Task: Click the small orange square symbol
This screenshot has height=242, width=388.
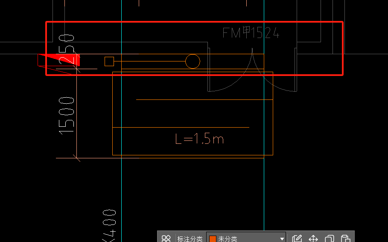Action: (109, 61)
